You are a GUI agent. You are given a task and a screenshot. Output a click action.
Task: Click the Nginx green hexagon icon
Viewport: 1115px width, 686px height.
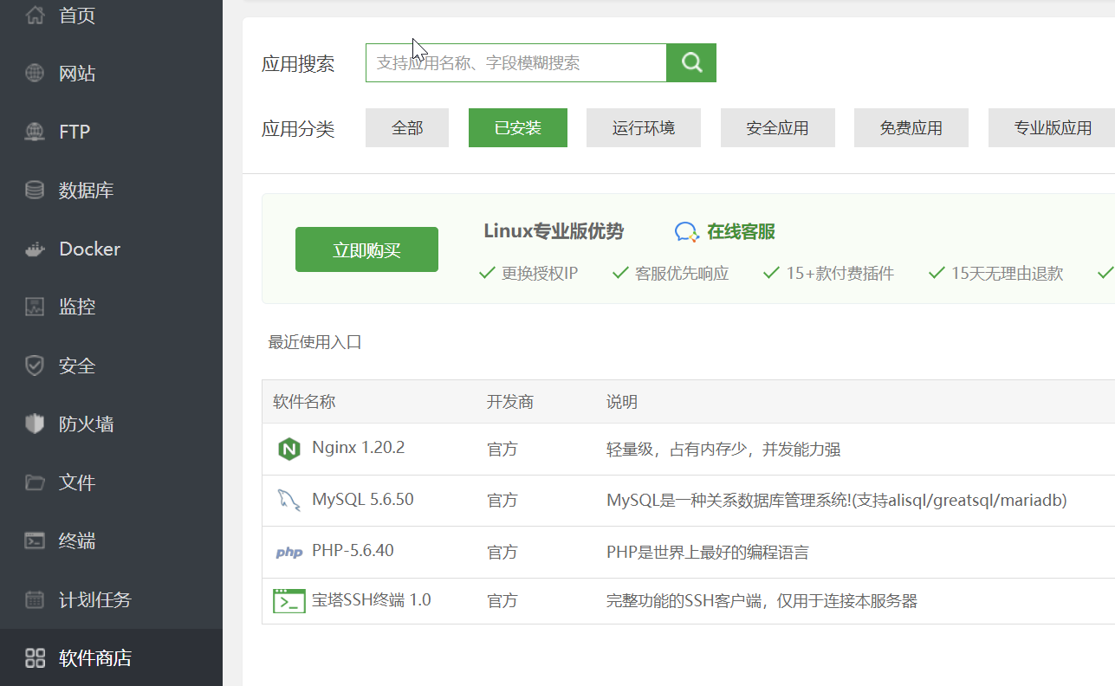(x=288, y=449)
